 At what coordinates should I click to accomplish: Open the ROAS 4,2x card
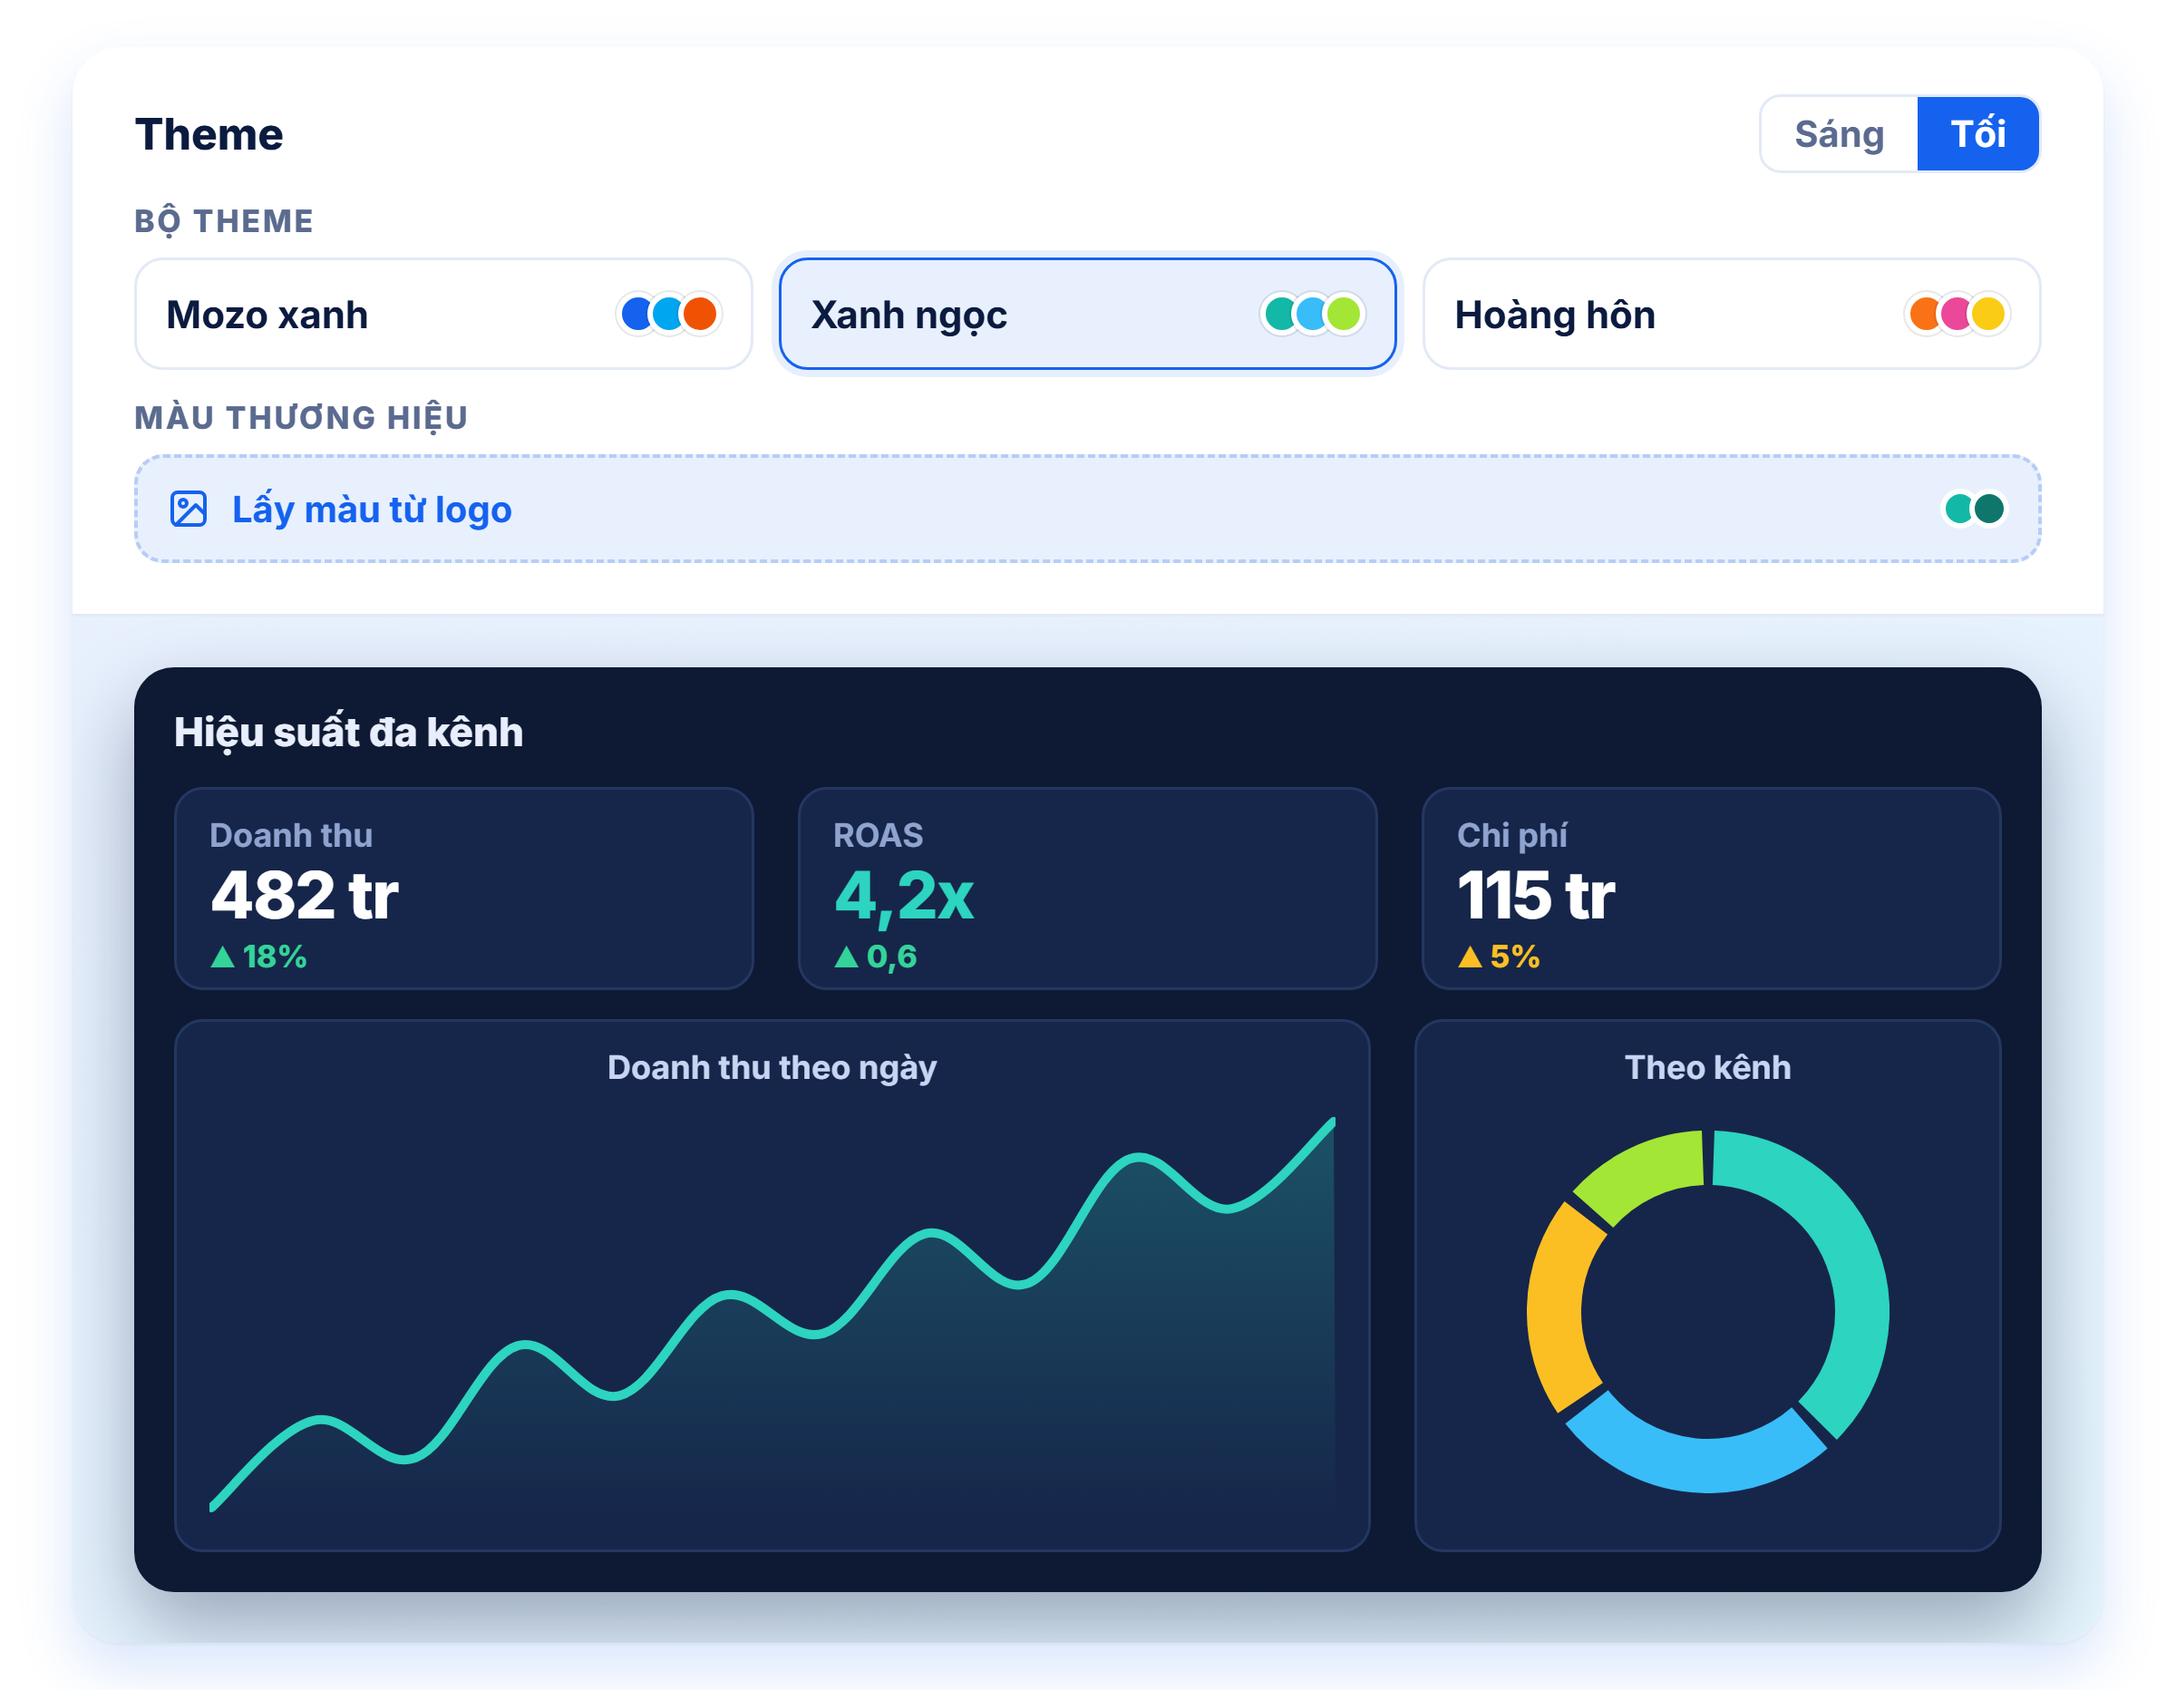1087,889
